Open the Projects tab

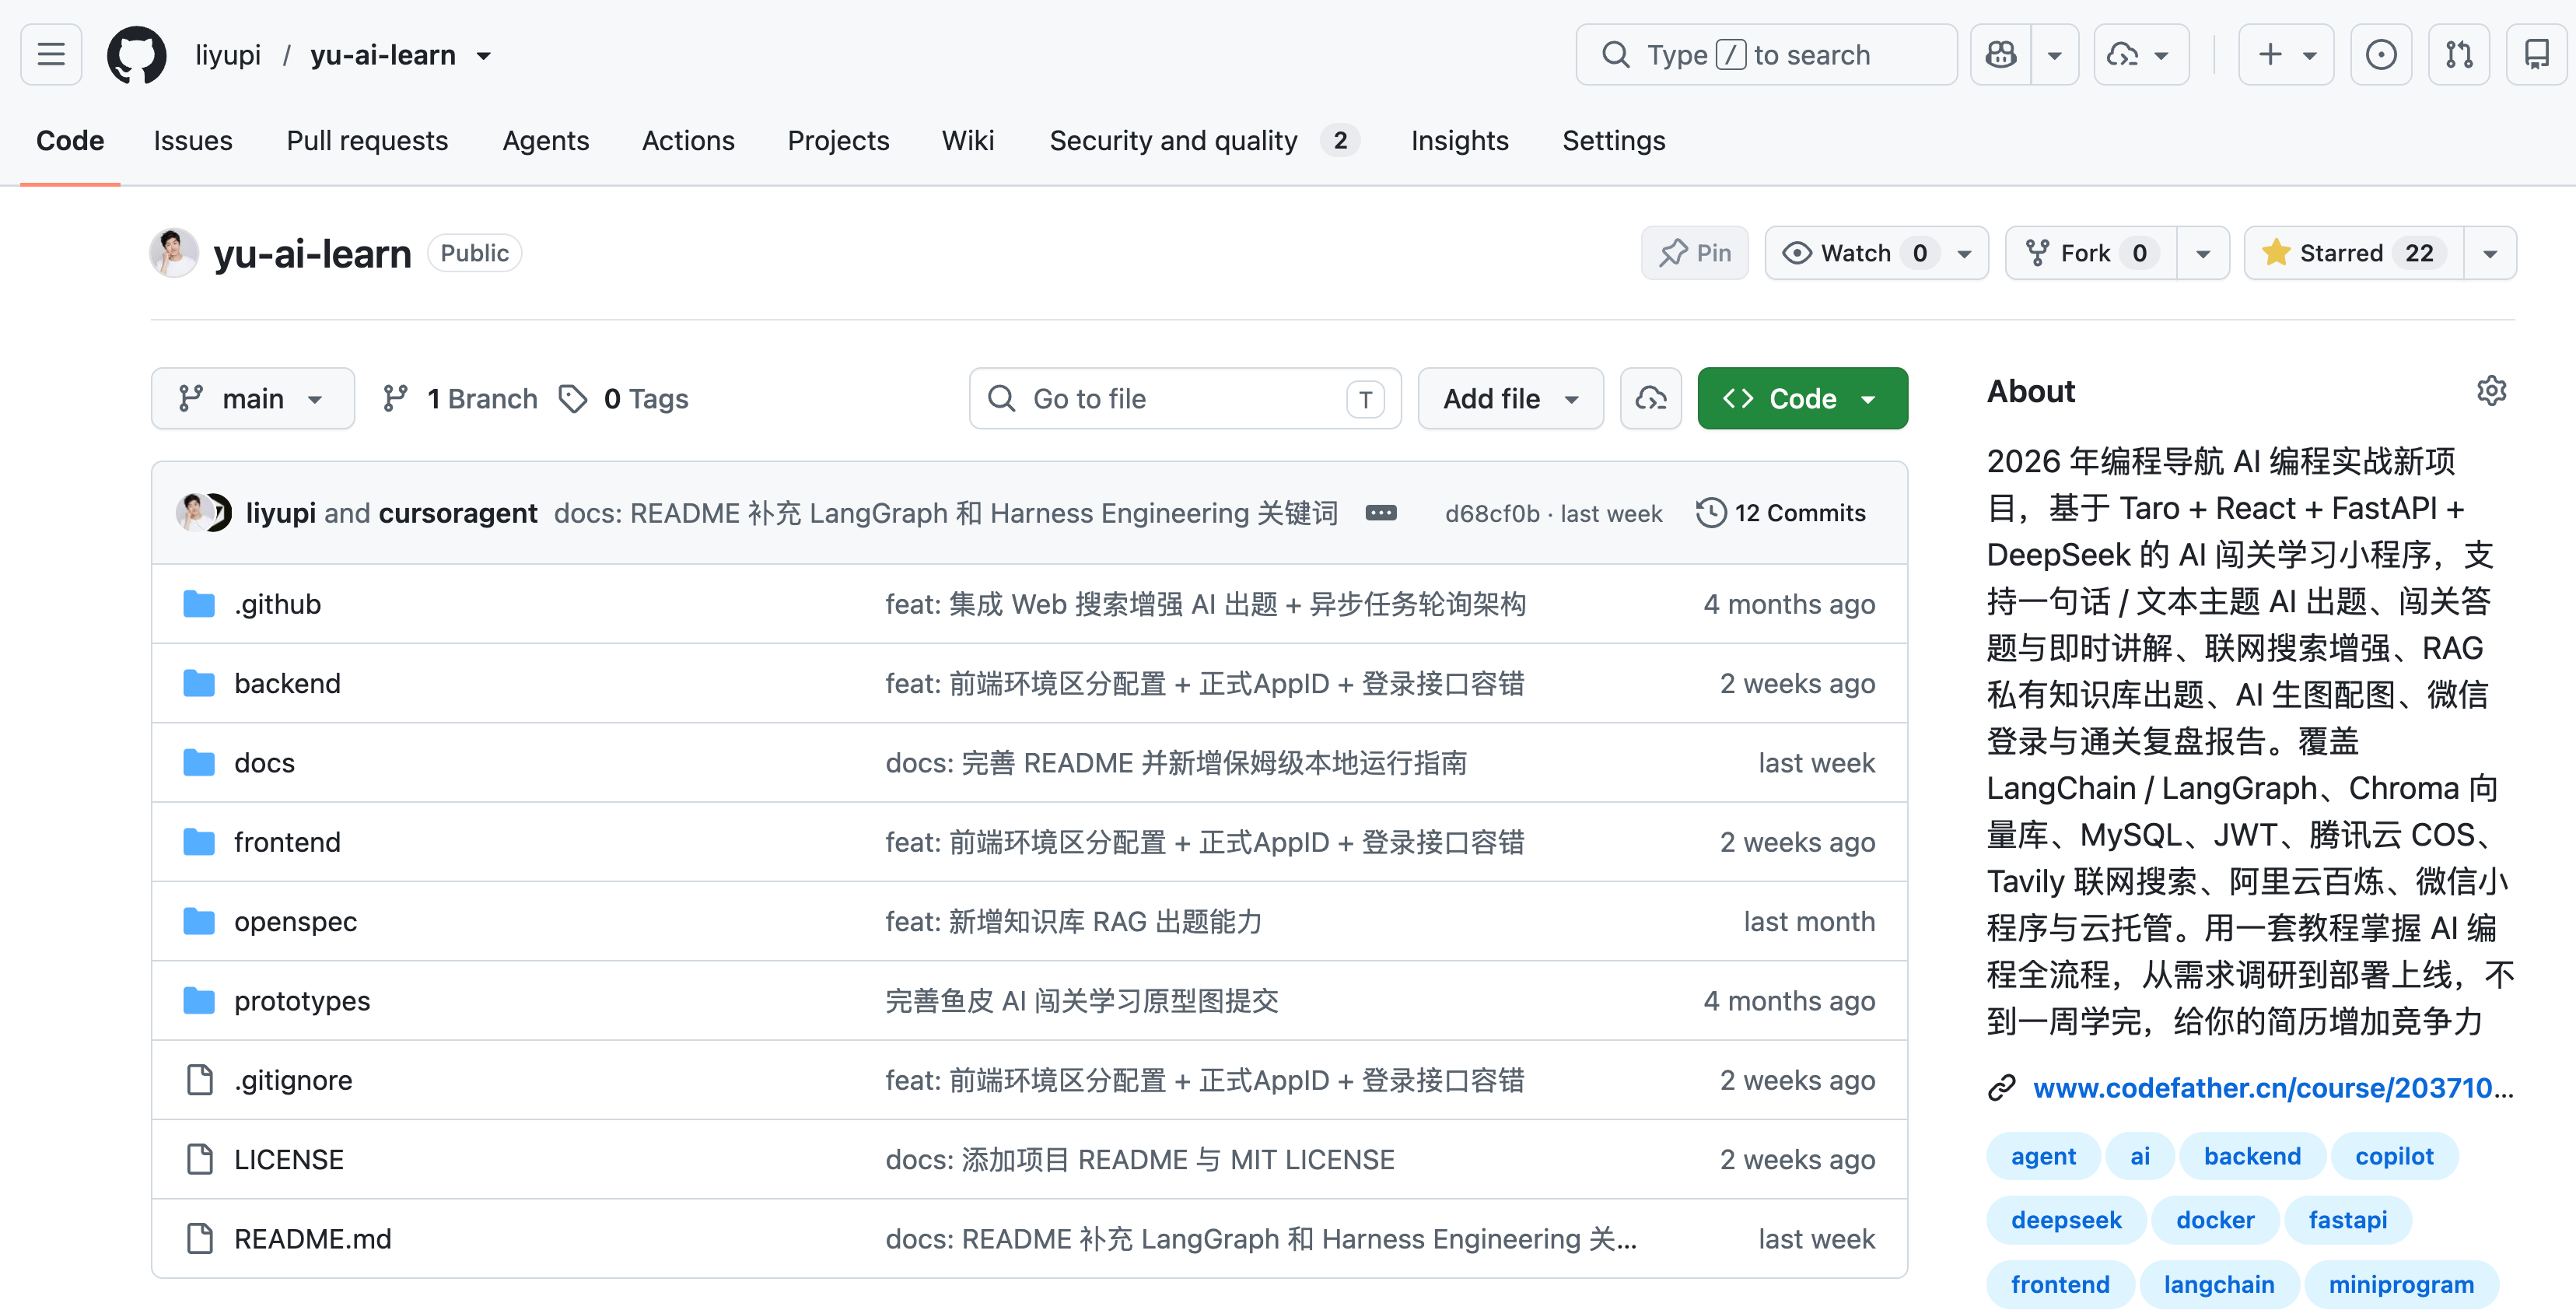coord(838,141)
